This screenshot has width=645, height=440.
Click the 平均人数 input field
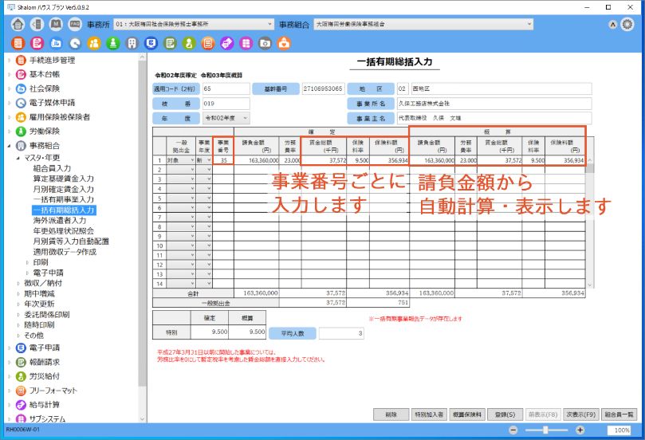coord(341,333)
